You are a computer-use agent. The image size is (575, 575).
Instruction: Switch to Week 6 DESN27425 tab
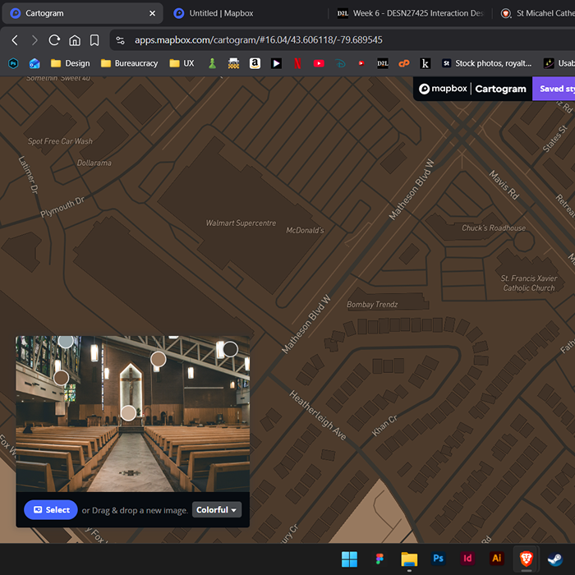(411, 13)
